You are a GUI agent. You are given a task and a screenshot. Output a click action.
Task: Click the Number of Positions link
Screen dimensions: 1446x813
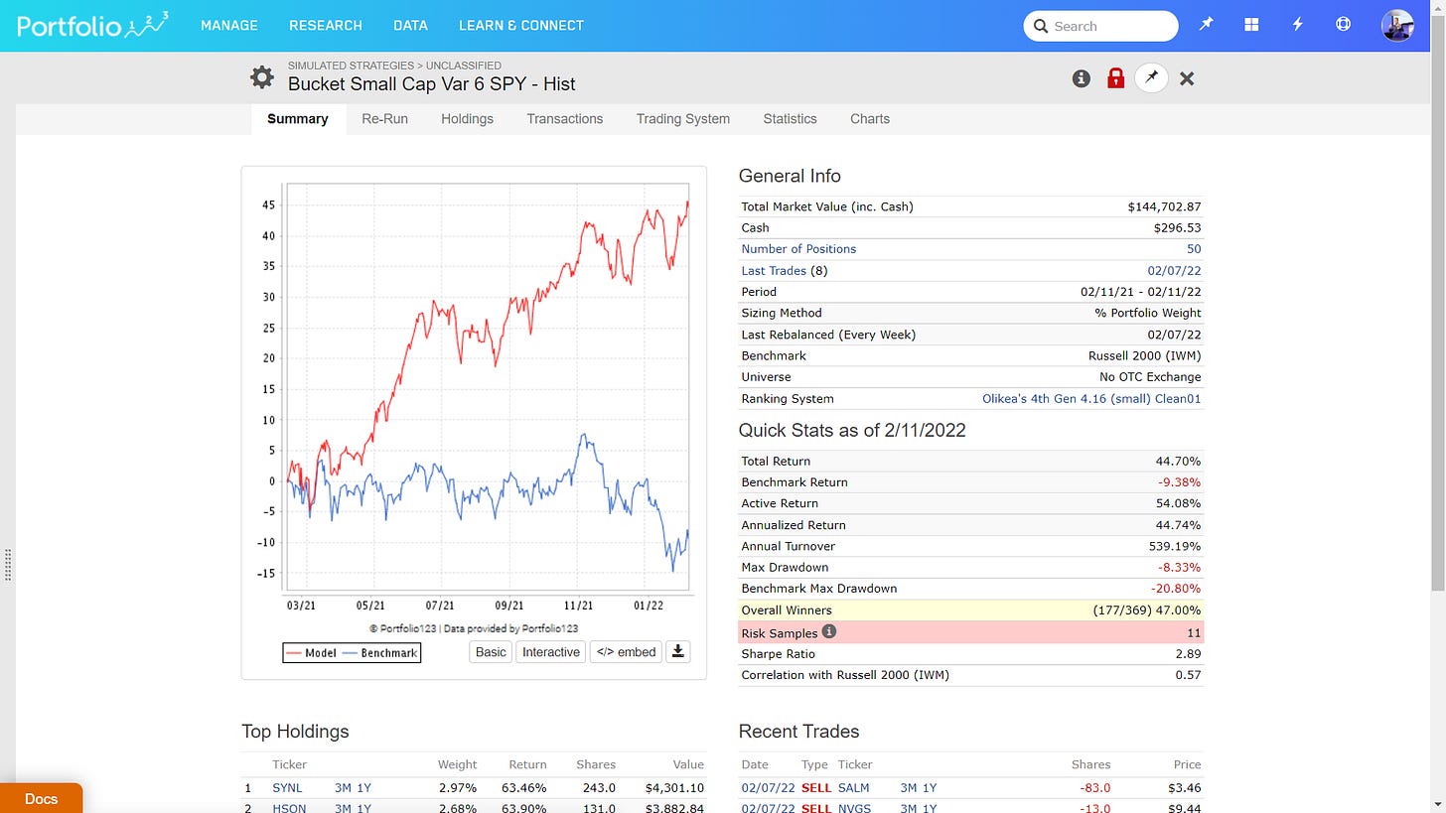click(798, 249)
